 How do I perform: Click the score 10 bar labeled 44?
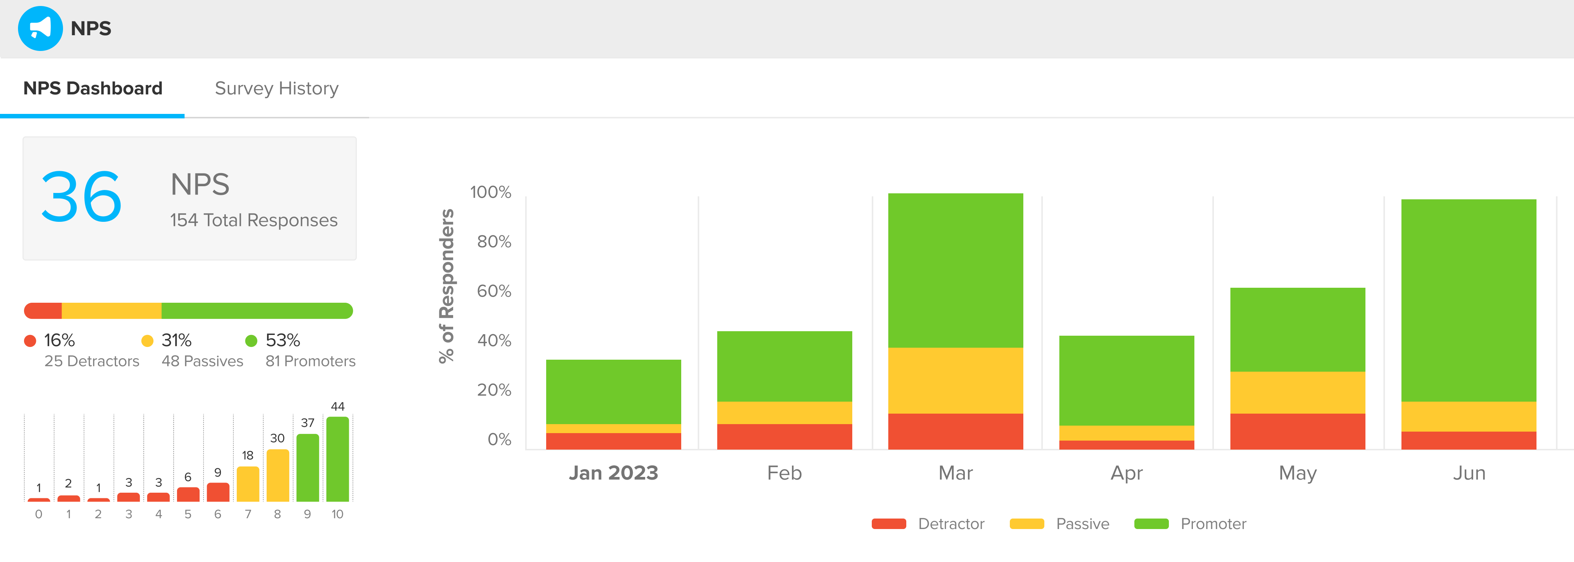(338, 459)
